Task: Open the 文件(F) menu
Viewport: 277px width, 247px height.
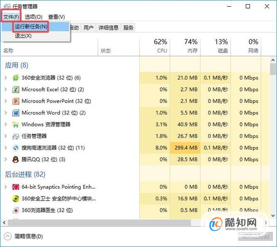Action: pos(11,17)
